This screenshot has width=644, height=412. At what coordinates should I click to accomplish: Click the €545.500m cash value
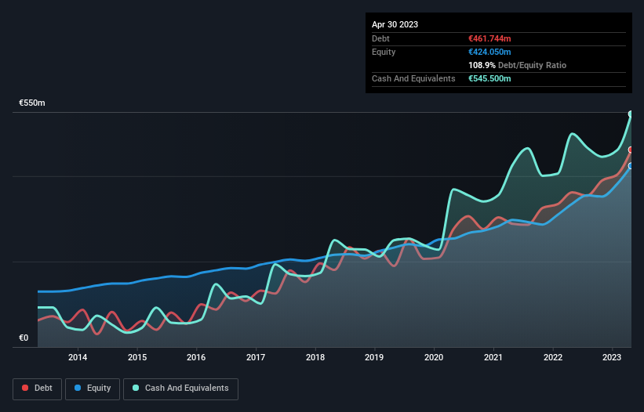[x=489, y=78]
